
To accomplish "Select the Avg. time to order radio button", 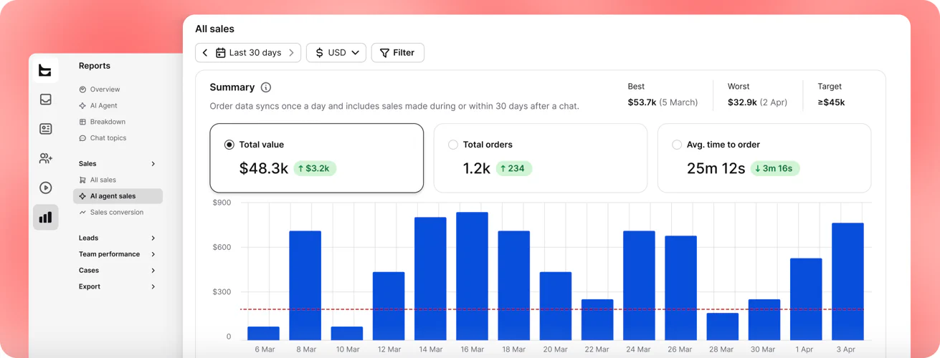I will (x=677, y=145).
